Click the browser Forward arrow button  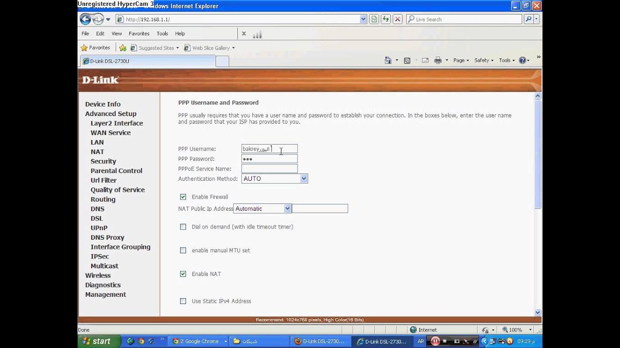click(98, 19)
